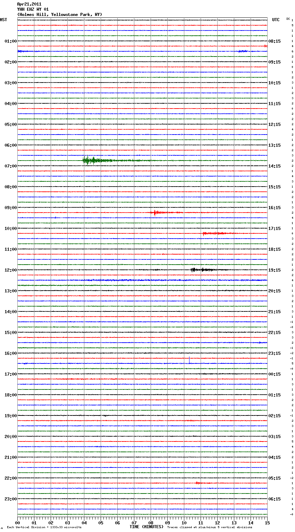
Task: Click the 00:15 UTC time label
Action: pos(275,374)
